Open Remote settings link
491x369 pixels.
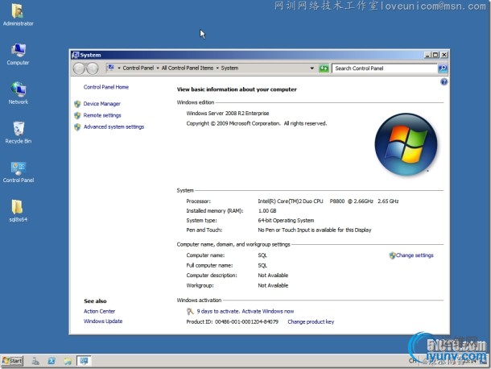pyautogui.click(x=102, y=115)
